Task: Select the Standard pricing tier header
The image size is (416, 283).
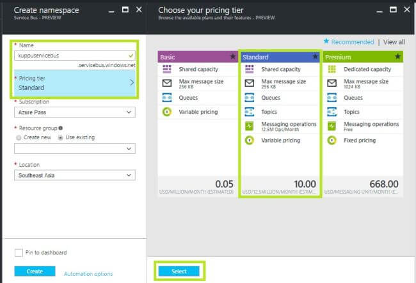Action: (x=280, y=57)
